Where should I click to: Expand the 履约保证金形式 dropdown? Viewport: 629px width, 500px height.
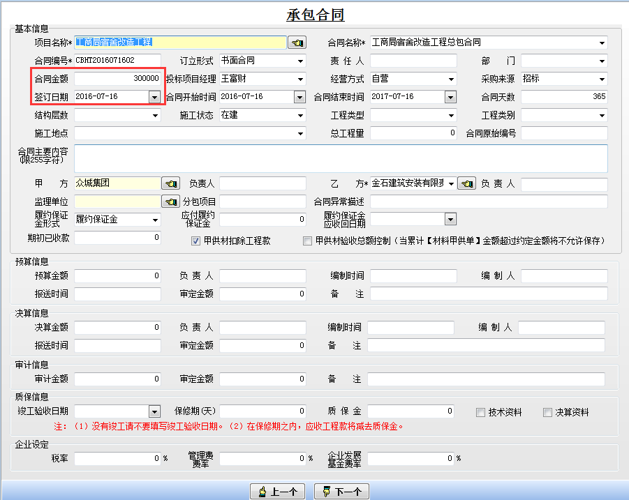(x=155, y=220)
